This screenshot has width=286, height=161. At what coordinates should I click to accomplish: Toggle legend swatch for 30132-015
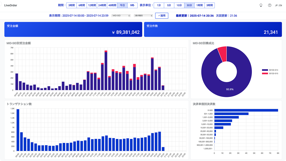265,73
